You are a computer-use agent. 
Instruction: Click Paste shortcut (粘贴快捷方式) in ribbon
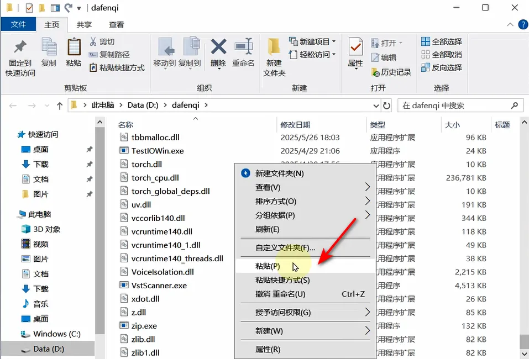[117, 67]
